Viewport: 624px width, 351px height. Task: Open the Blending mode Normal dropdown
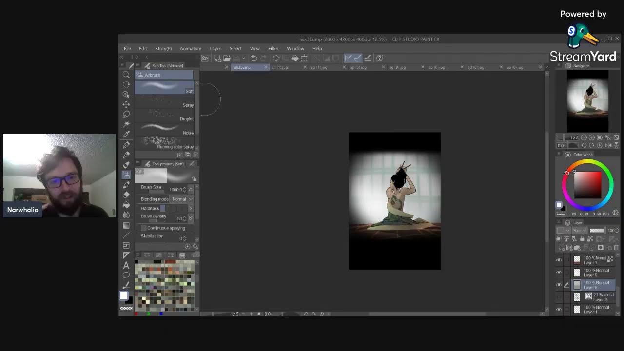[182, 199]
